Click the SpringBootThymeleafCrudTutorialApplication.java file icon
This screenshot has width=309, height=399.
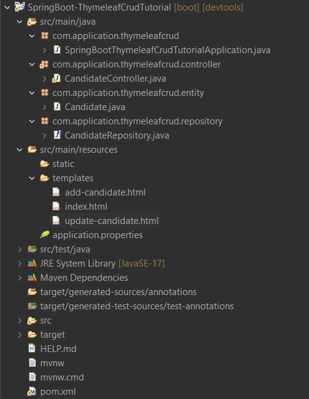(x=57, y=49)
